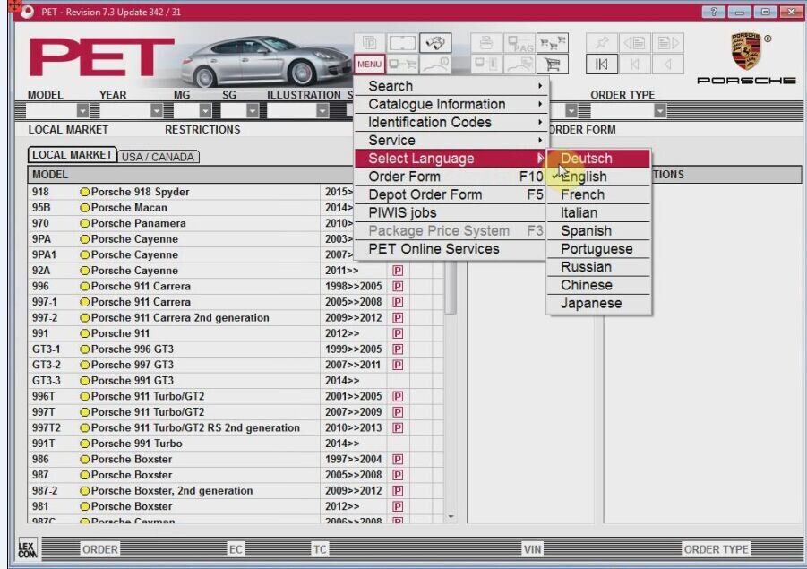Click the model list scrollbar thumb
Viewport: 807px width, 569px height.
coord(451,288)
